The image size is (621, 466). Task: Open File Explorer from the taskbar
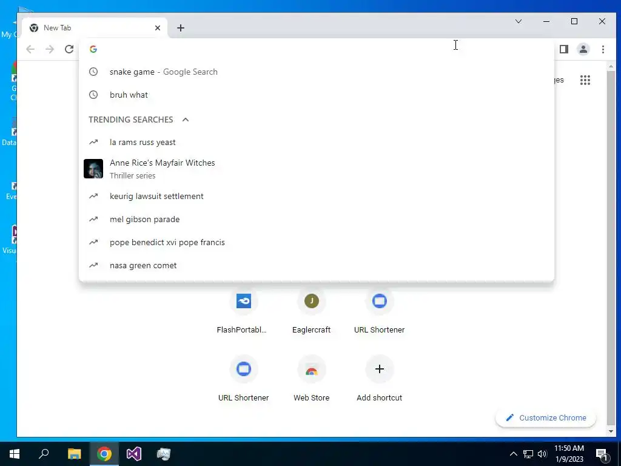coord(74,454)
